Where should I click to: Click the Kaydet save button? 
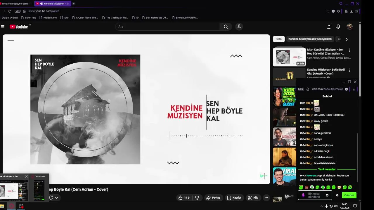(234, 198)
